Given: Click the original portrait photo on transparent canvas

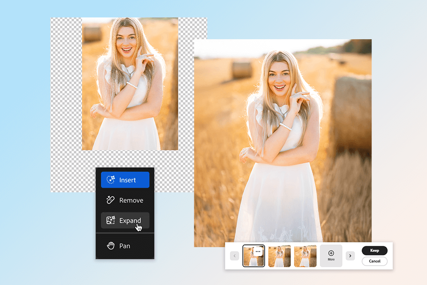Looking at the screenshot, I should [x=130, y=84].
